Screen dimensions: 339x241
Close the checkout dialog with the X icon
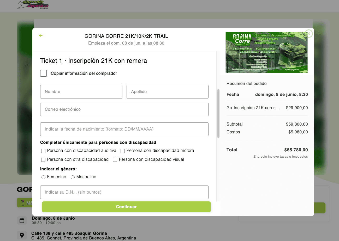tap(308, 34)
